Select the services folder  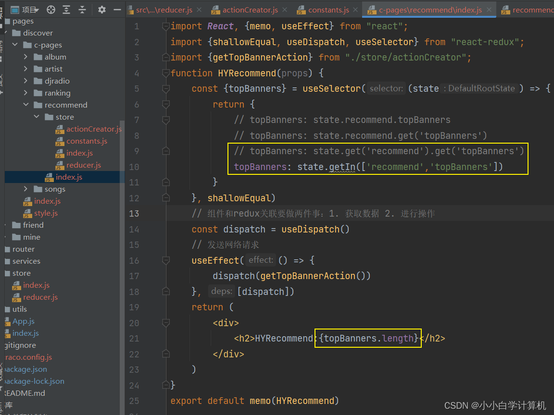click(x=26, y=261)
